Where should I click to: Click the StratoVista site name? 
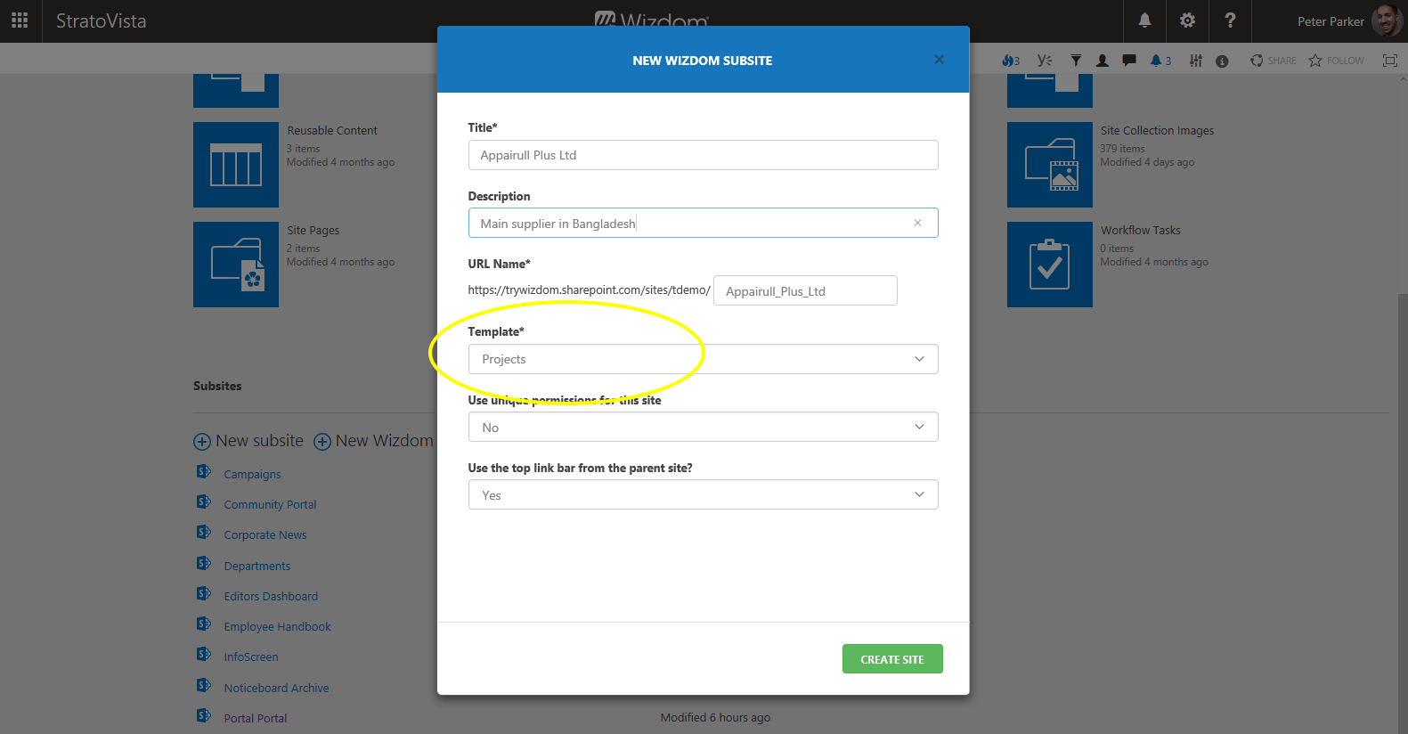tap(101, 20)
